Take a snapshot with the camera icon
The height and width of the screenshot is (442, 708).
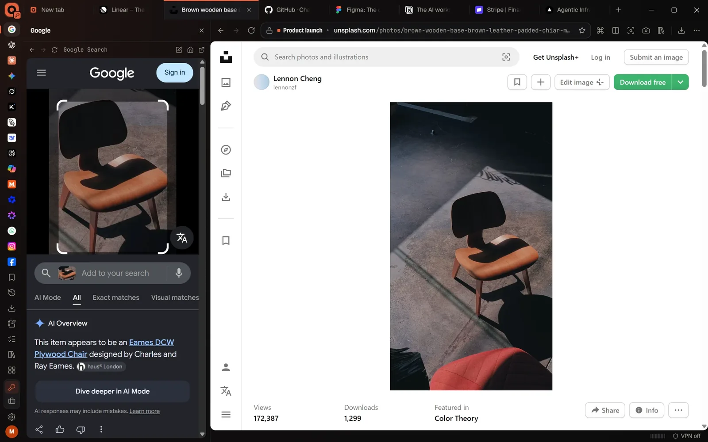click(646, 30)
